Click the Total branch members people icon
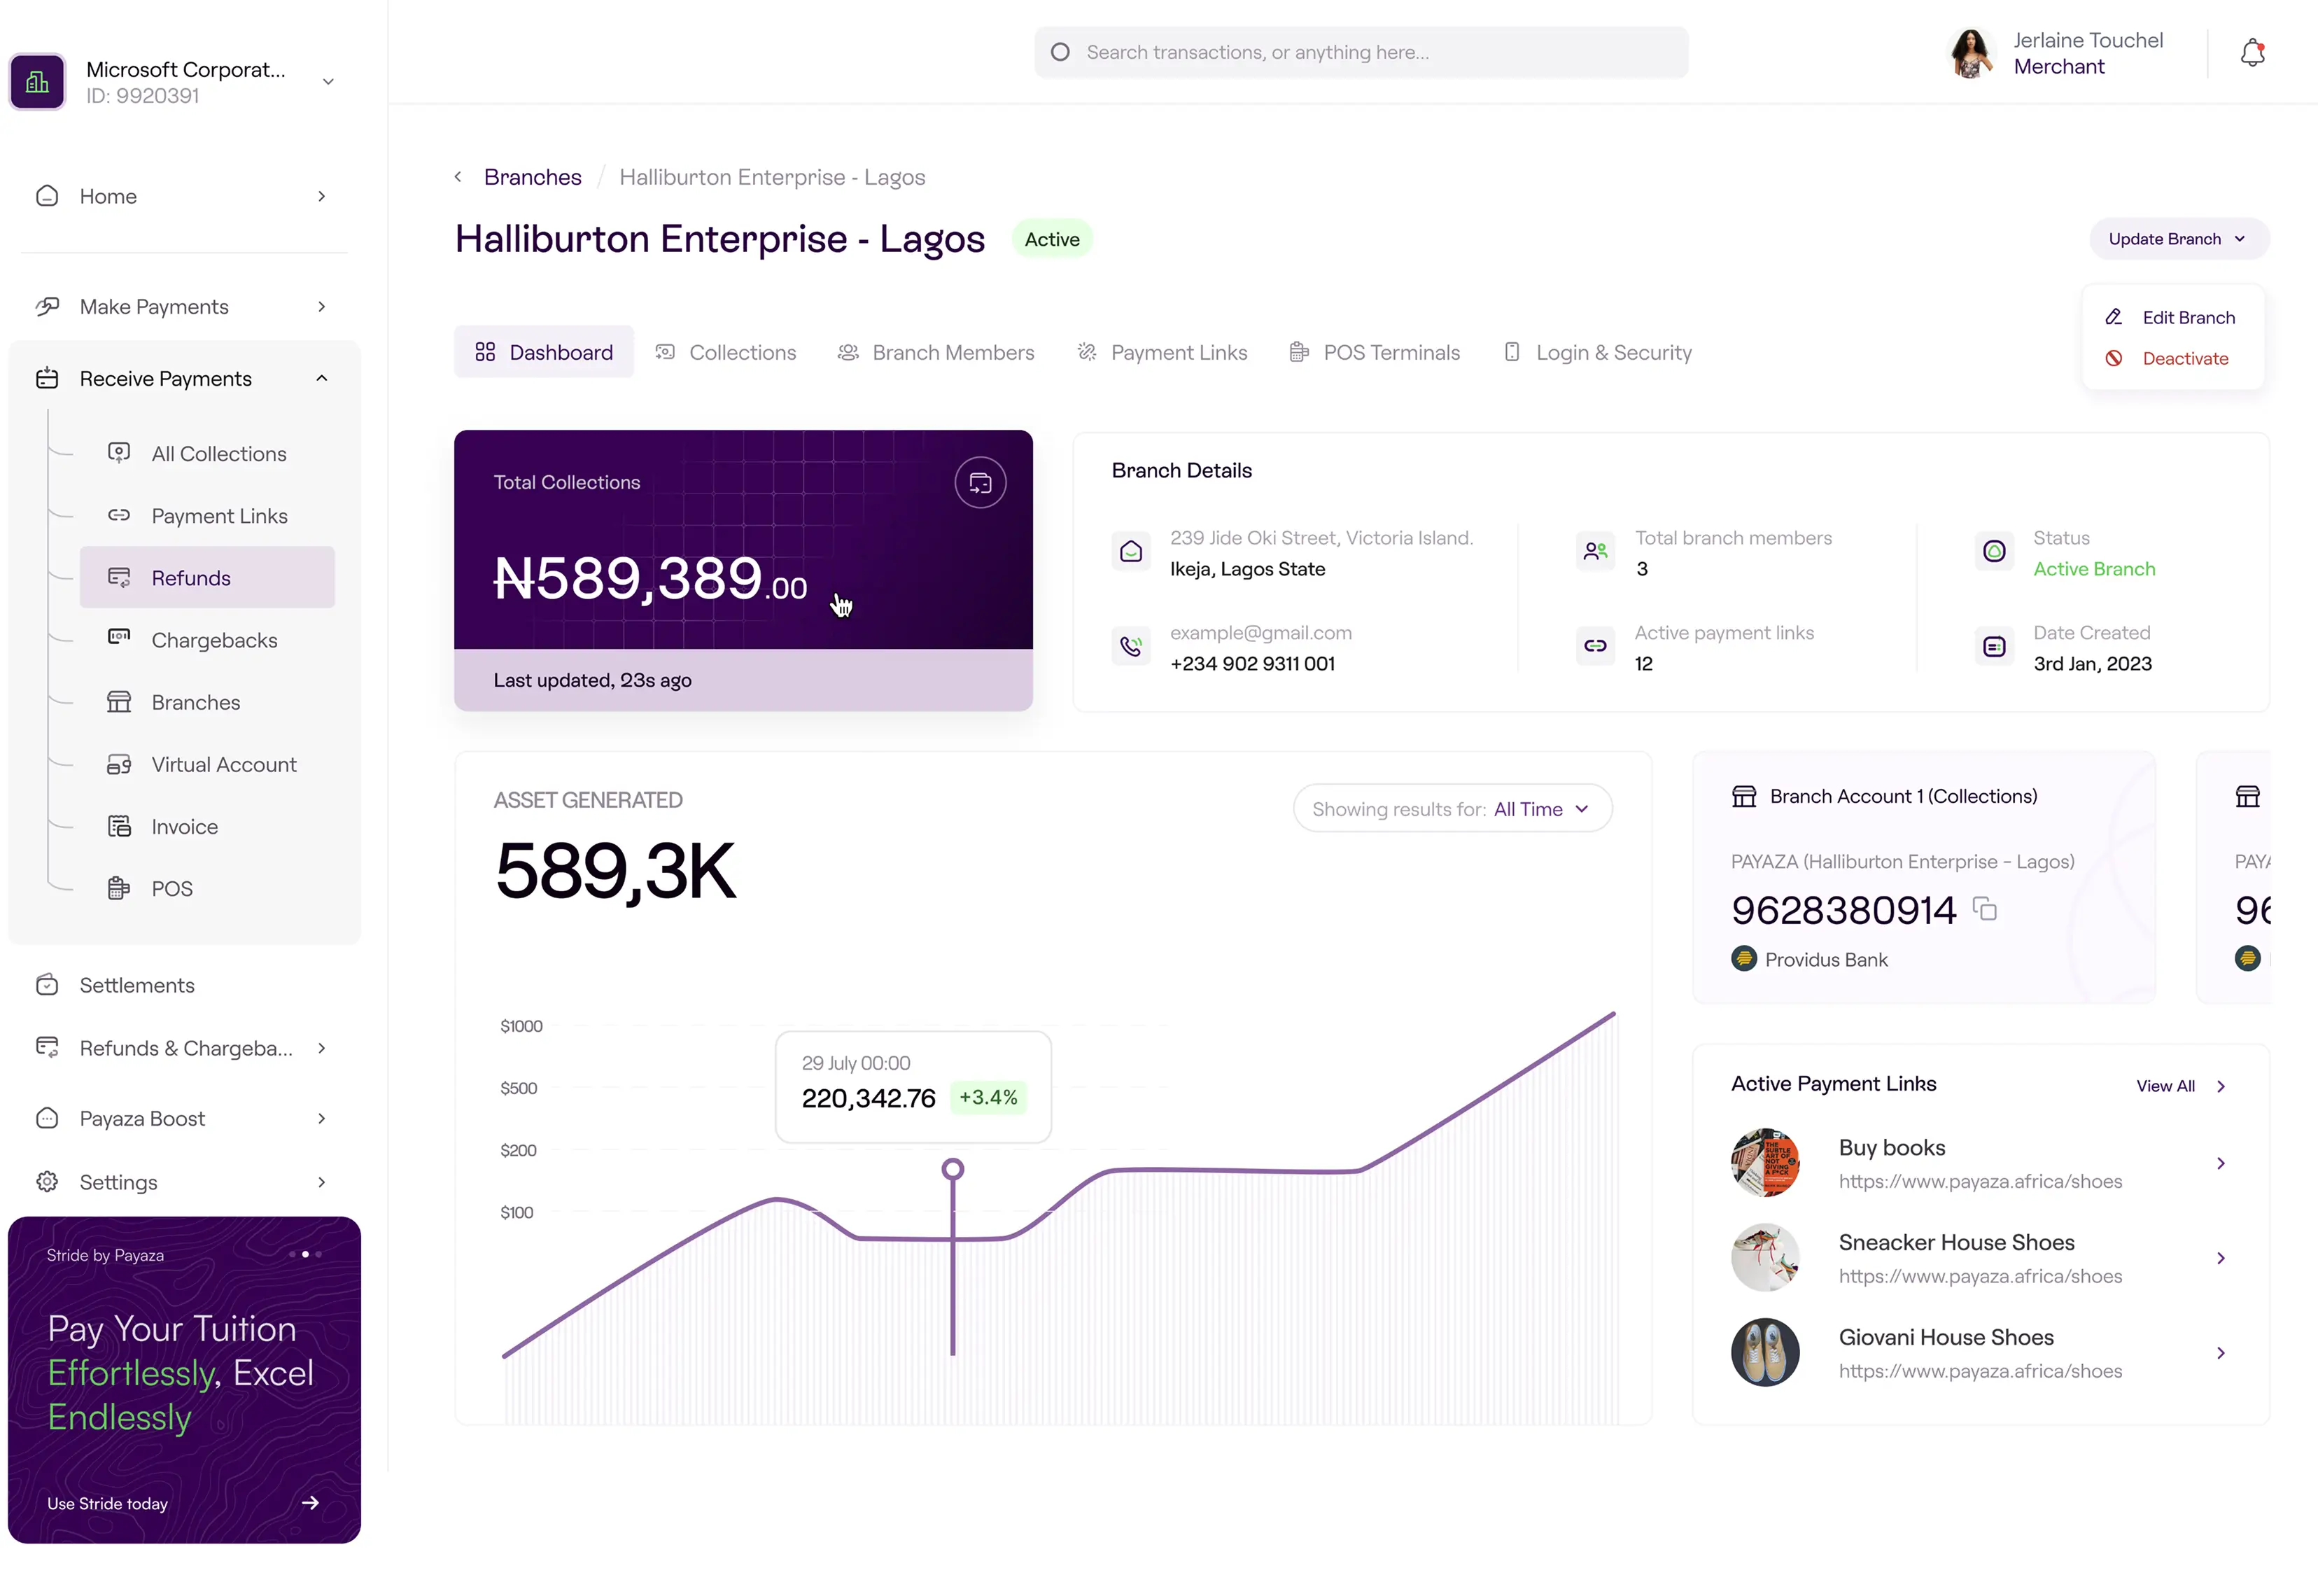The image size is (2318, 1596). tap(1595, 551)
